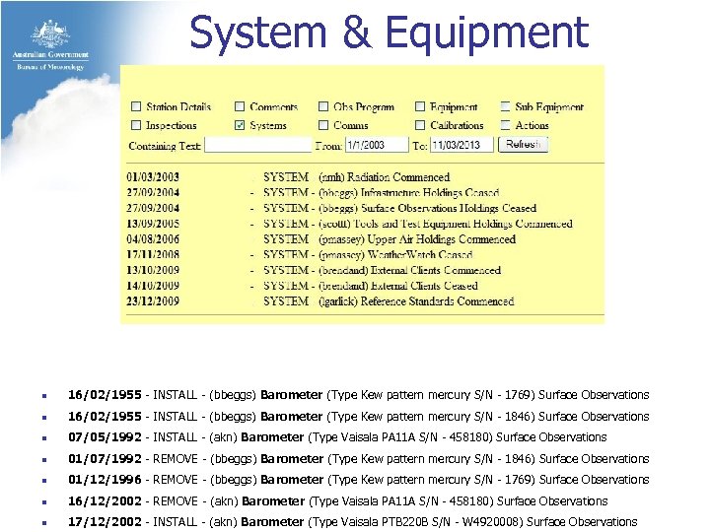The height and width of the screenshot is (532, 710).
Task: Click the 01/07/1992 barometer remove line
Action: pyautogui.click(x=359, y=459)
